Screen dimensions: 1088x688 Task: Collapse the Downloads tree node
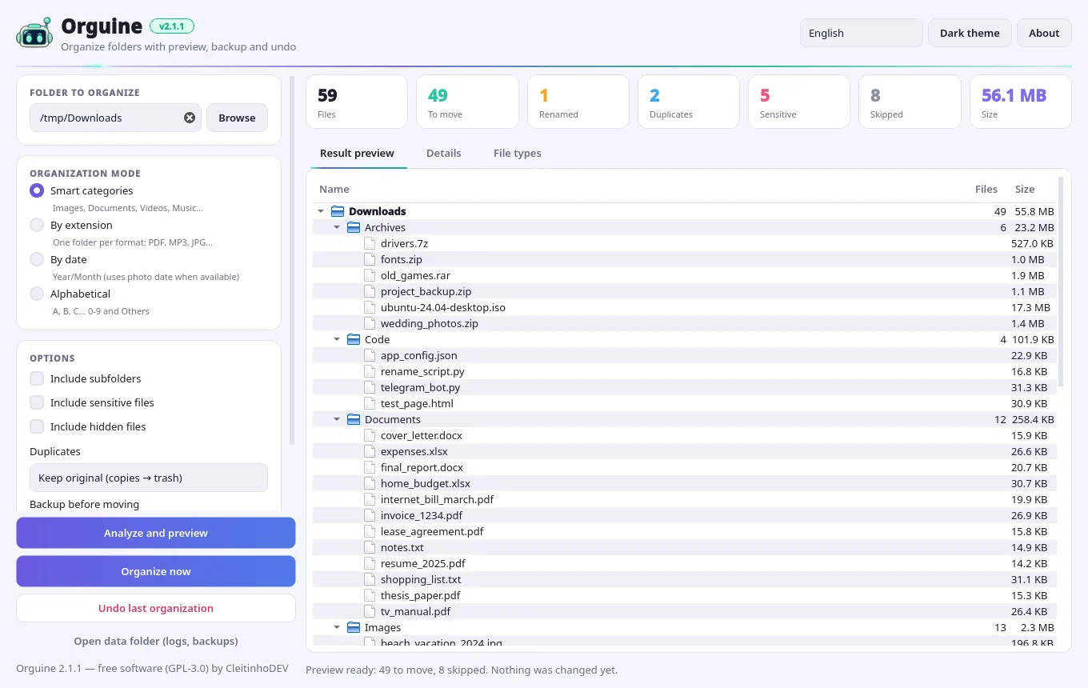pyautogui.click(x=321, y=211)
